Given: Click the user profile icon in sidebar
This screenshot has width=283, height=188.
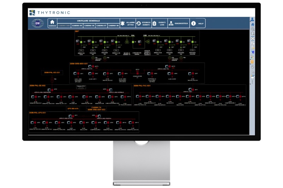Looking at the screenshot, I should click(x=253, y=19).
